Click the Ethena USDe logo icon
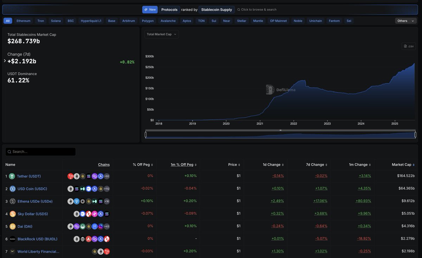Viewport: 422px width, 258px height. pyautogui.click(x=12, y=201)
